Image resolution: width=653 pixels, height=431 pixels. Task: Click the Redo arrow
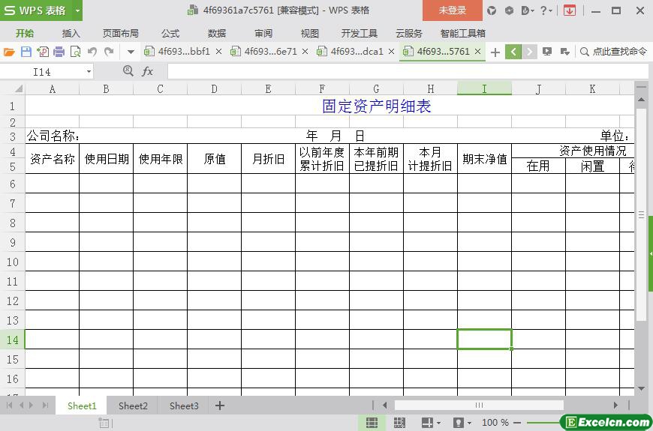pos(109,52)
